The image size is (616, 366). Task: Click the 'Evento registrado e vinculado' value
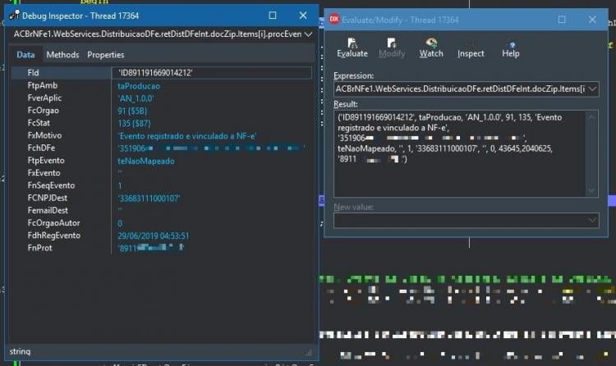click(x=187, y=136)
